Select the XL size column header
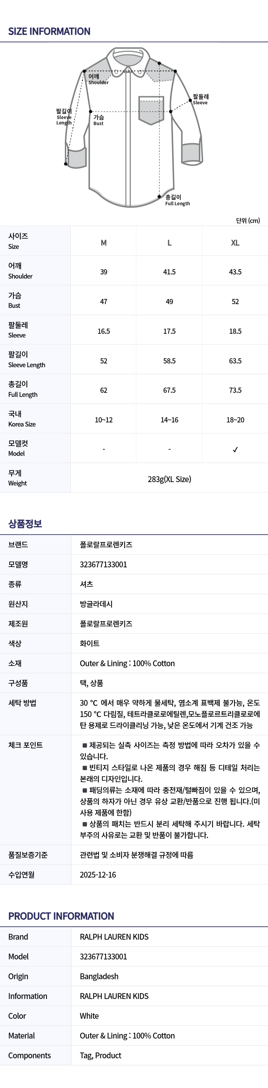Screen dimensions: 268x1088 tap(235, 243)
